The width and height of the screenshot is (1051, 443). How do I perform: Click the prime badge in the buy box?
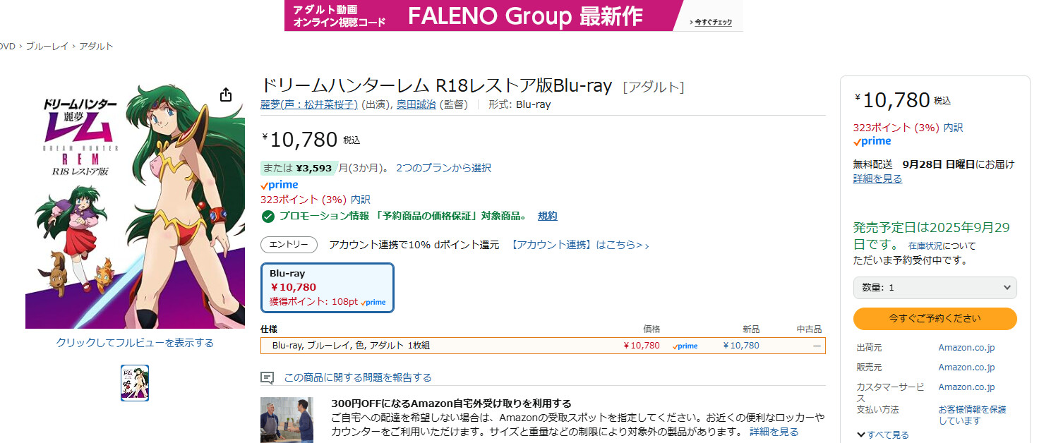(872, 141)
